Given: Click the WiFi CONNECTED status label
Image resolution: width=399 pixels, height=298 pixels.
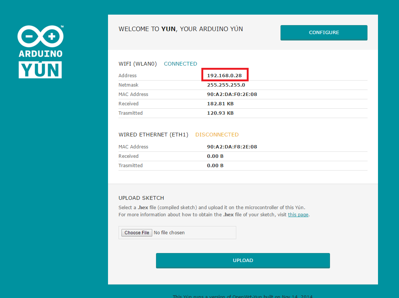Looking at the screenshot, I should [x=180, y=64].
